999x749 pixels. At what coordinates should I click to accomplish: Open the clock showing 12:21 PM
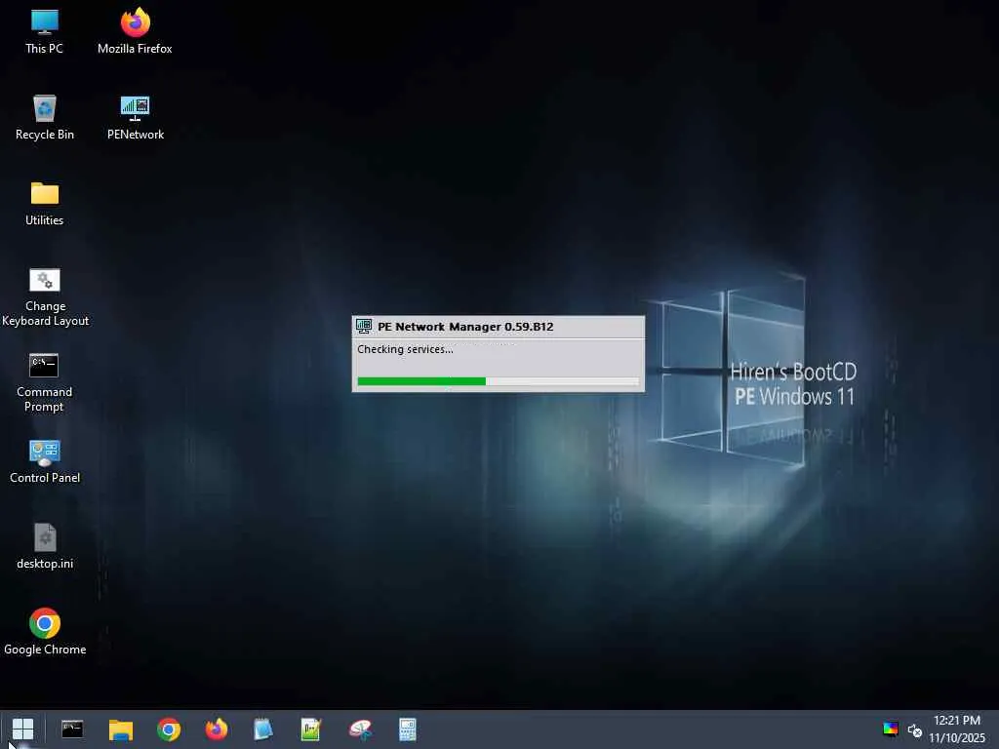tap(956, 729)
